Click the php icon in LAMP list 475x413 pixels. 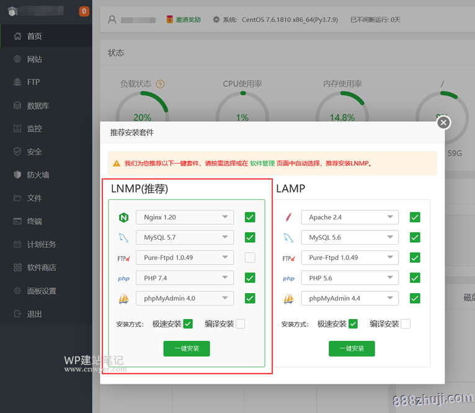pyautogui.click(x=289, y=279)
